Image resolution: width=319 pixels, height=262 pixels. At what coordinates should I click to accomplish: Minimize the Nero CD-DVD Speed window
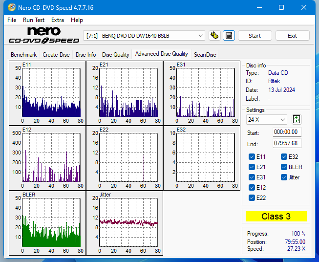point(259,7)
